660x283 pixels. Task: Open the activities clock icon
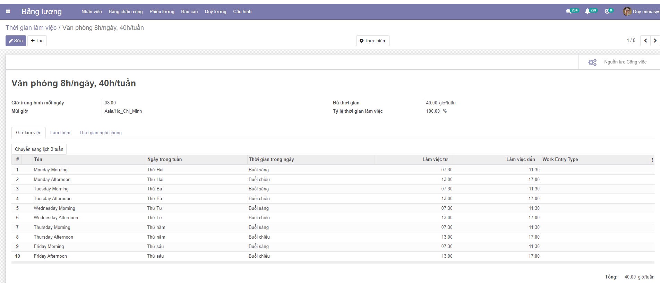pyautogui.click(x=607, y=11)
